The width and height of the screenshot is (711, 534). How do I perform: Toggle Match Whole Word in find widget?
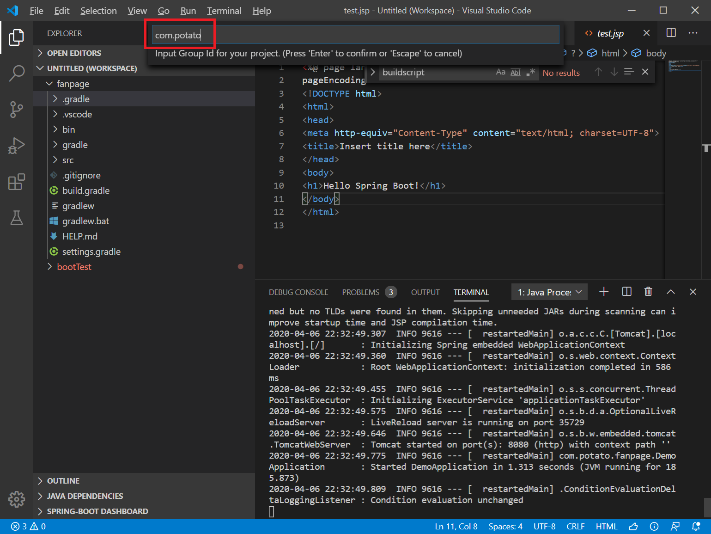point(516,72)
